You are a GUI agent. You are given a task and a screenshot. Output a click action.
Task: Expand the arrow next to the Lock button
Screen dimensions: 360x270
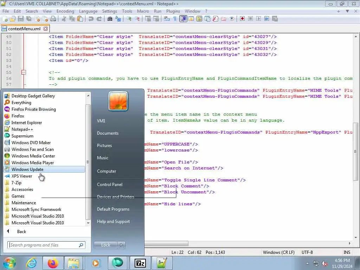(121, 245)
